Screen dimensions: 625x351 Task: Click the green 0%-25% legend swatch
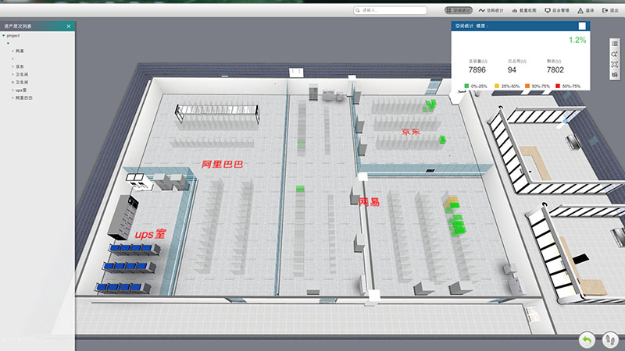[466, 85]
